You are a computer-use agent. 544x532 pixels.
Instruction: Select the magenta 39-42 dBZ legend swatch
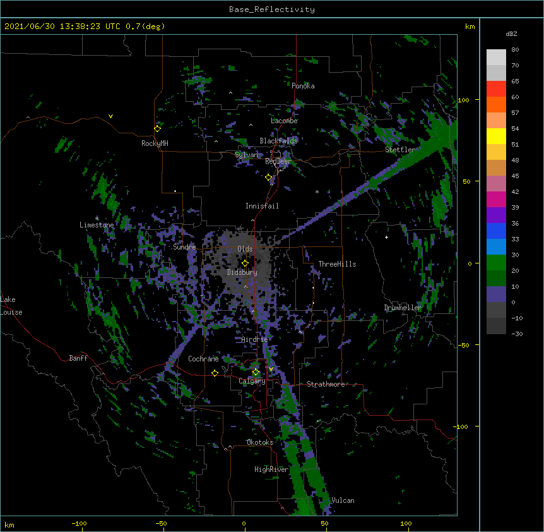click(x=496, y=199)
